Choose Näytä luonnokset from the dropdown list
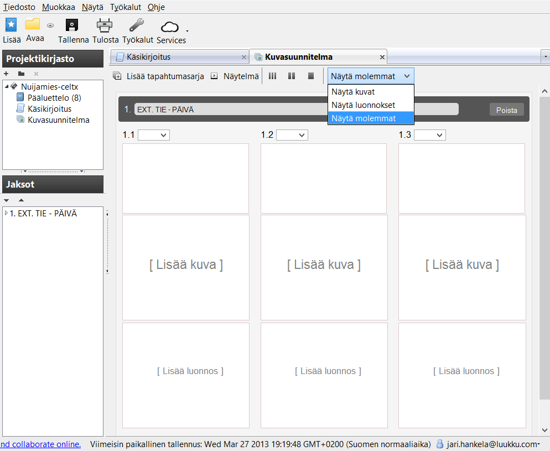The height and width of the screenshot is (451, 550). [371, 105]
